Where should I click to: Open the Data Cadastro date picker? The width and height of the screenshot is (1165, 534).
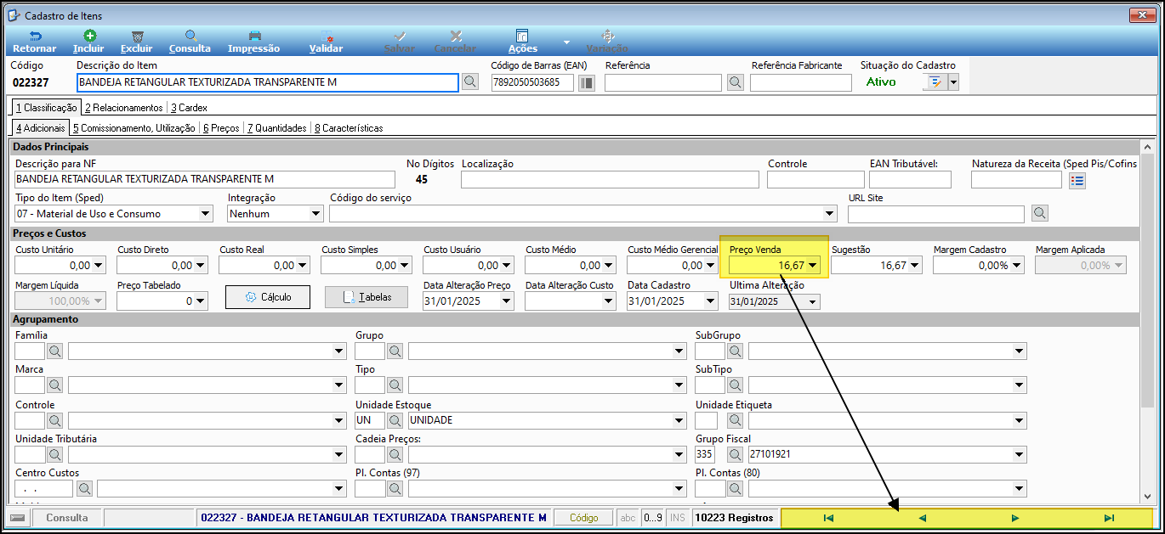[712, 301]
